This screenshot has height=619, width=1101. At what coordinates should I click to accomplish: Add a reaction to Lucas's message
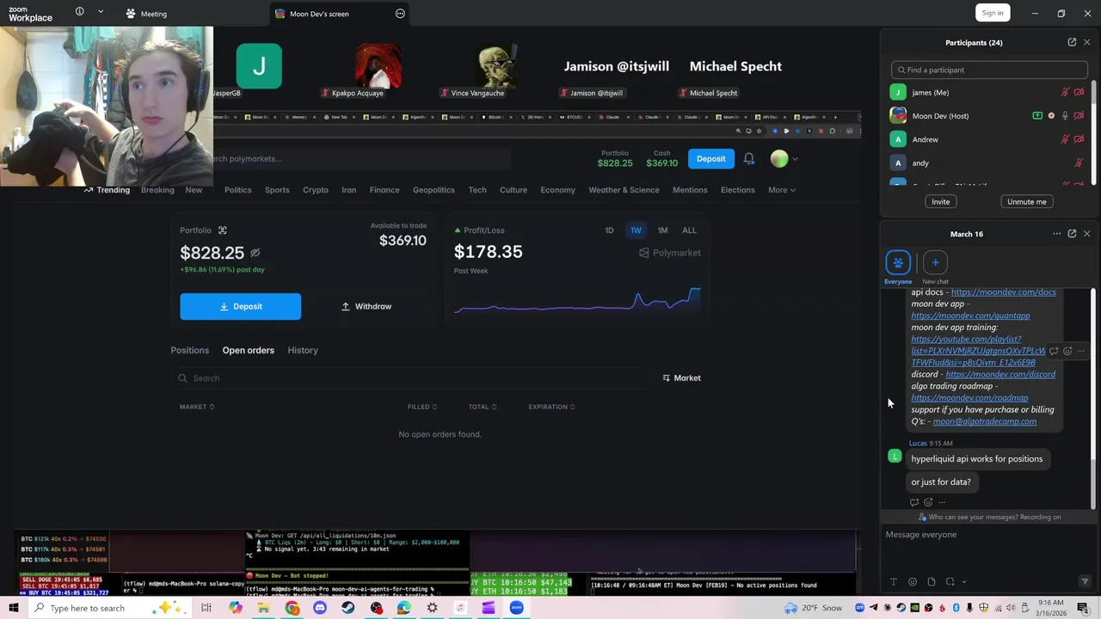928,502
